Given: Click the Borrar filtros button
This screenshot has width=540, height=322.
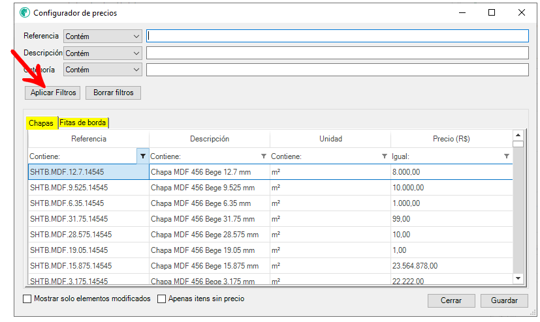Looking at the screenshot, I should click(113, 93).
